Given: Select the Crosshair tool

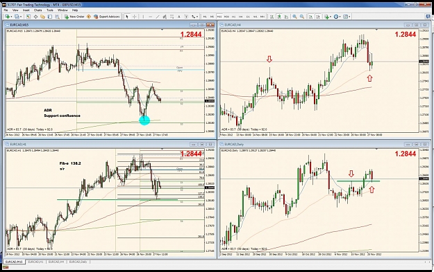Looking at the screenshot, I should [x=134, y=17].
